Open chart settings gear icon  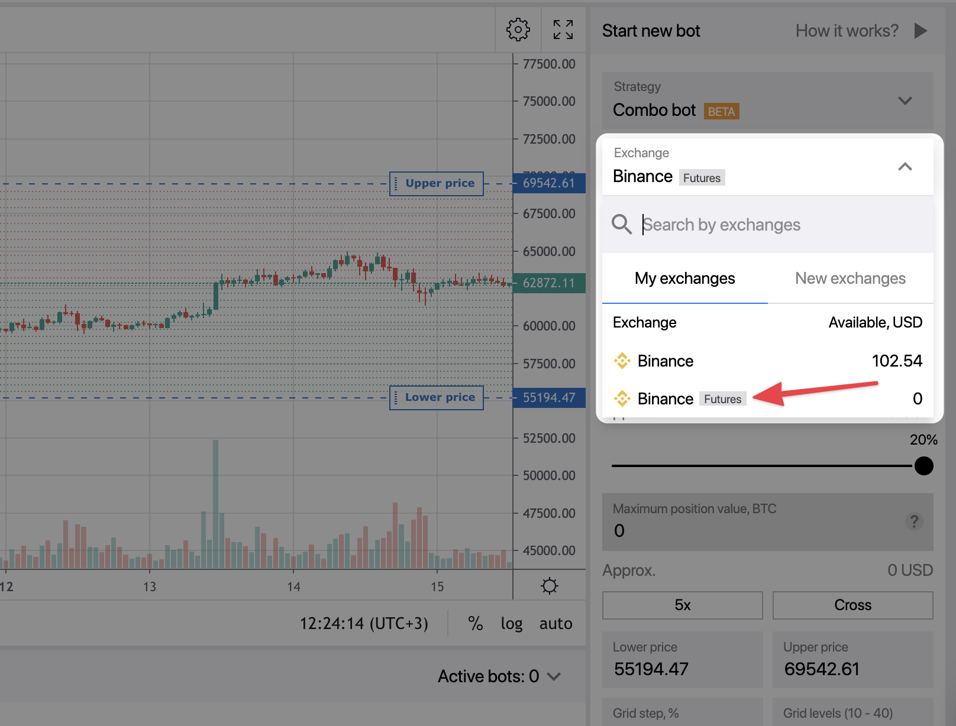tap(518, 30)
